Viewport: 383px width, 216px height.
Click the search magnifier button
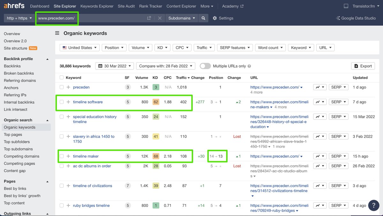point(203,18)
